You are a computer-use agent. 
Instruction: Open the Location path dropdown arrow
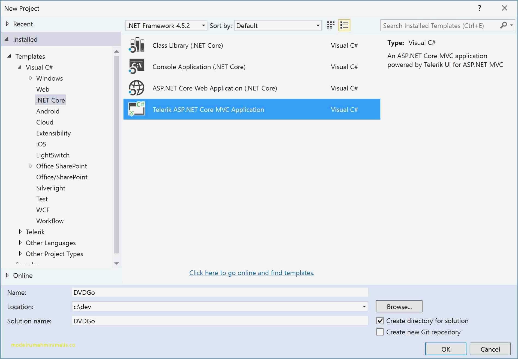[364, 306]
